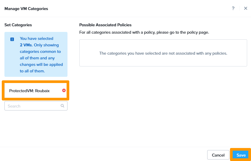
Task: Click the Set Categories heading
Action: (x=18, y=25)
